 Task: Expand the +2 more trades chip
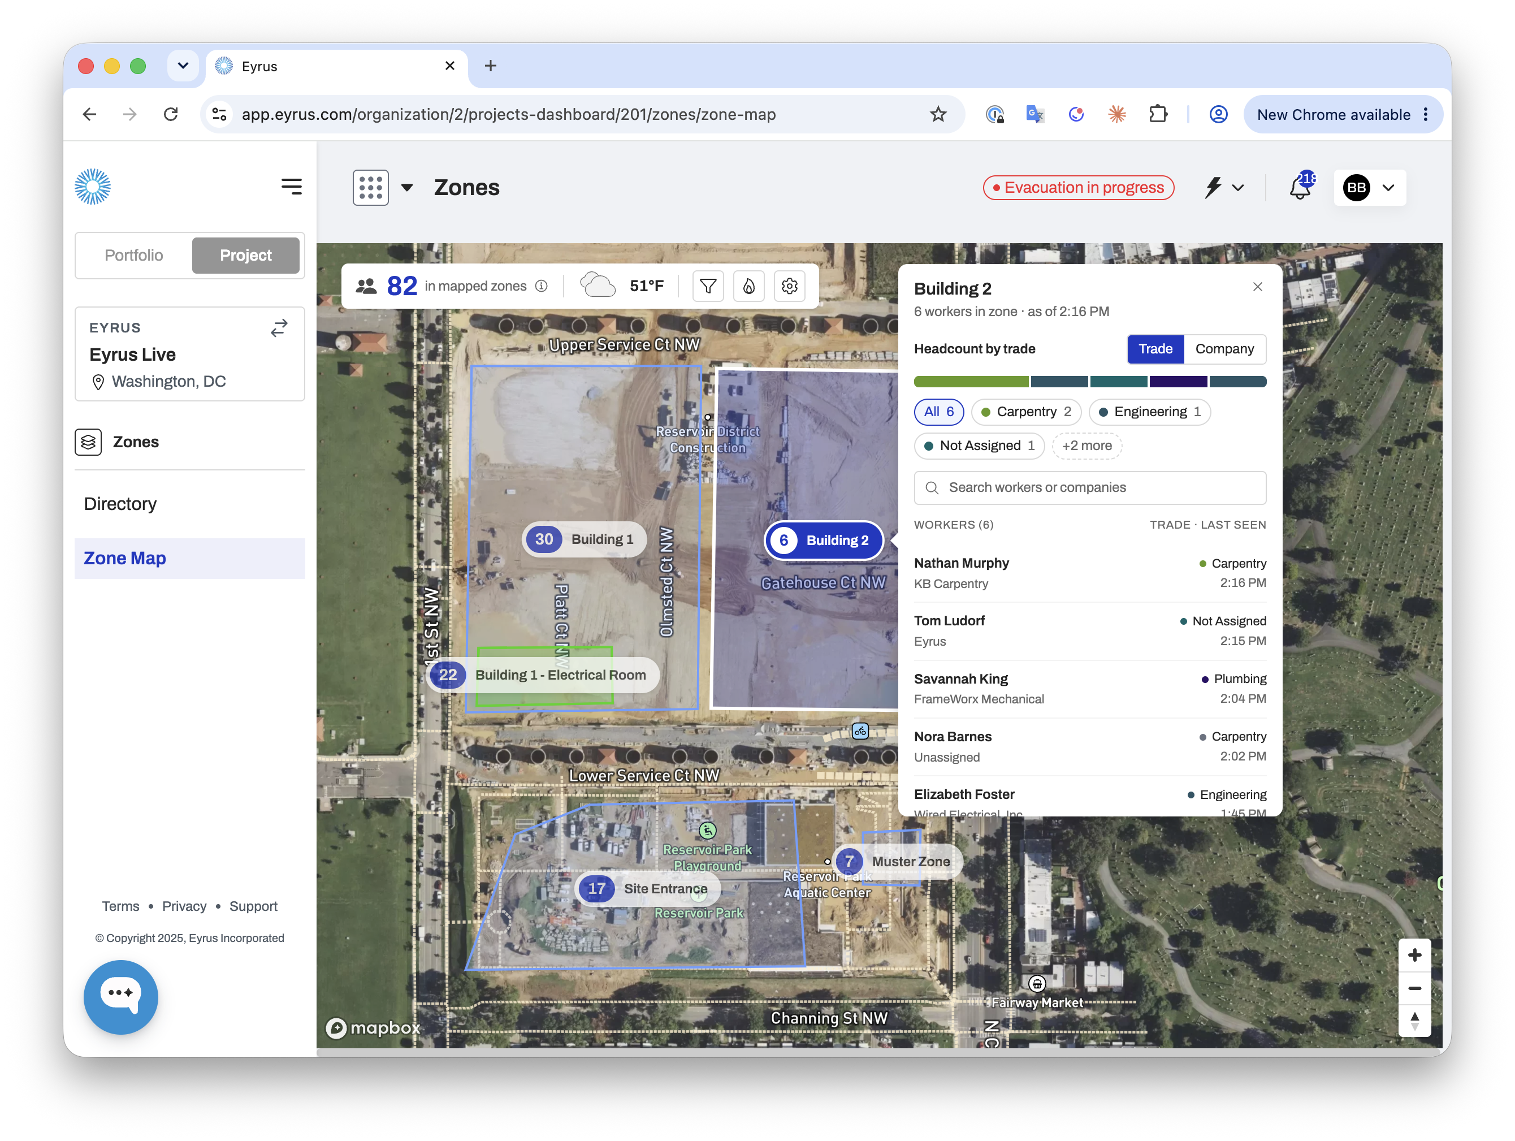click(x=1087, y=446)
